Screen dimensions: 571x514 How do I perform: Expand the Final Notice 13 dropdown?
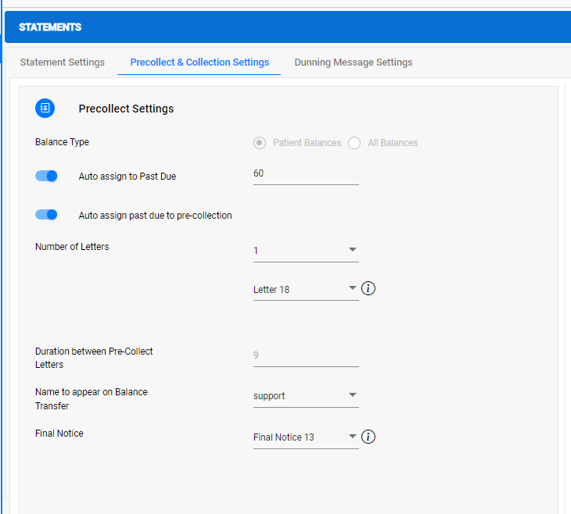pyautogui.click(x=306, y=437)
